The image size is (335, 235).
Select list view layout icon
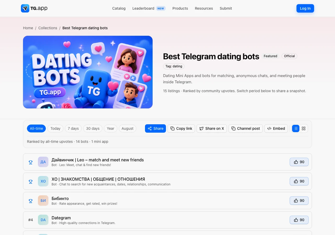tap(296, 128)
